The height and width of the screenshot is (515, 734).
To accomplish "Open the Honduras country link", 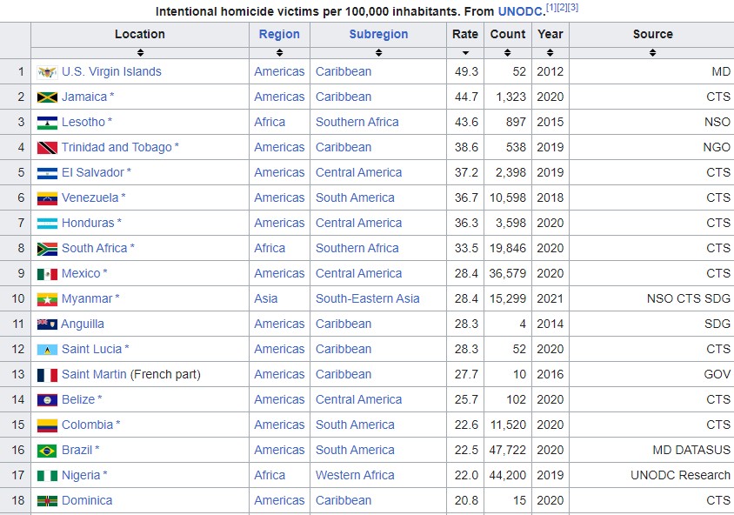I will pos(88,224).
